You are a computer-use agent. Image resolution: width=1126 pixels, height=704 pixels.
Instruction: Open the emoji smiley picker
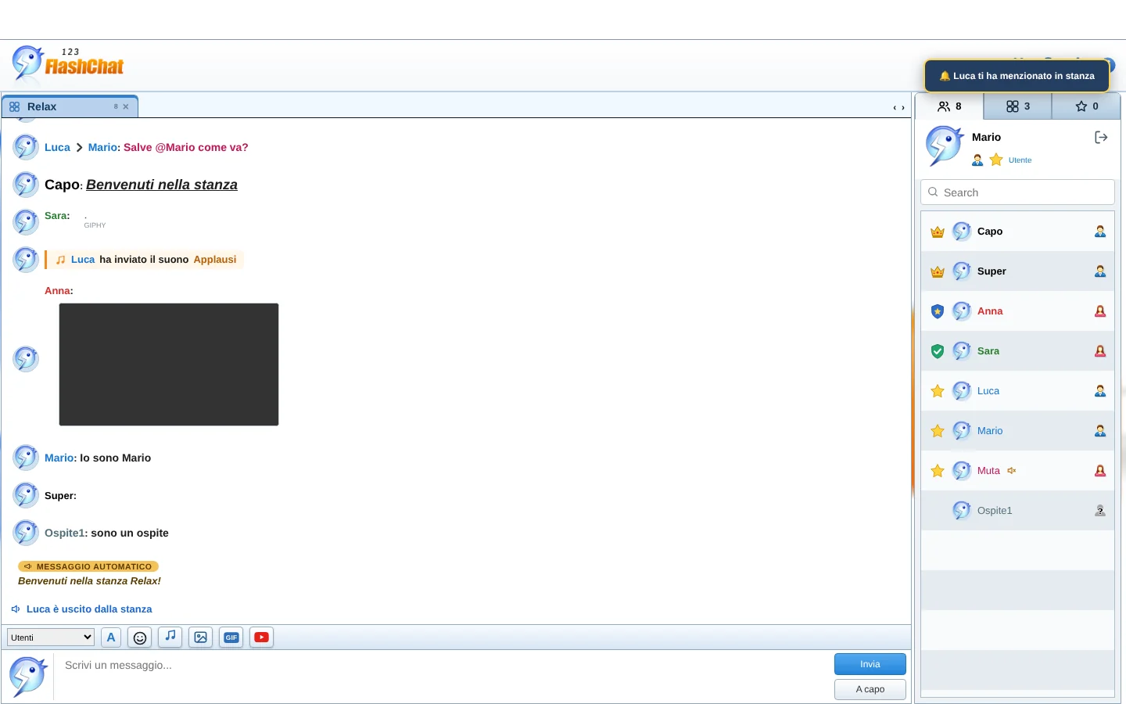coord(140,638)
